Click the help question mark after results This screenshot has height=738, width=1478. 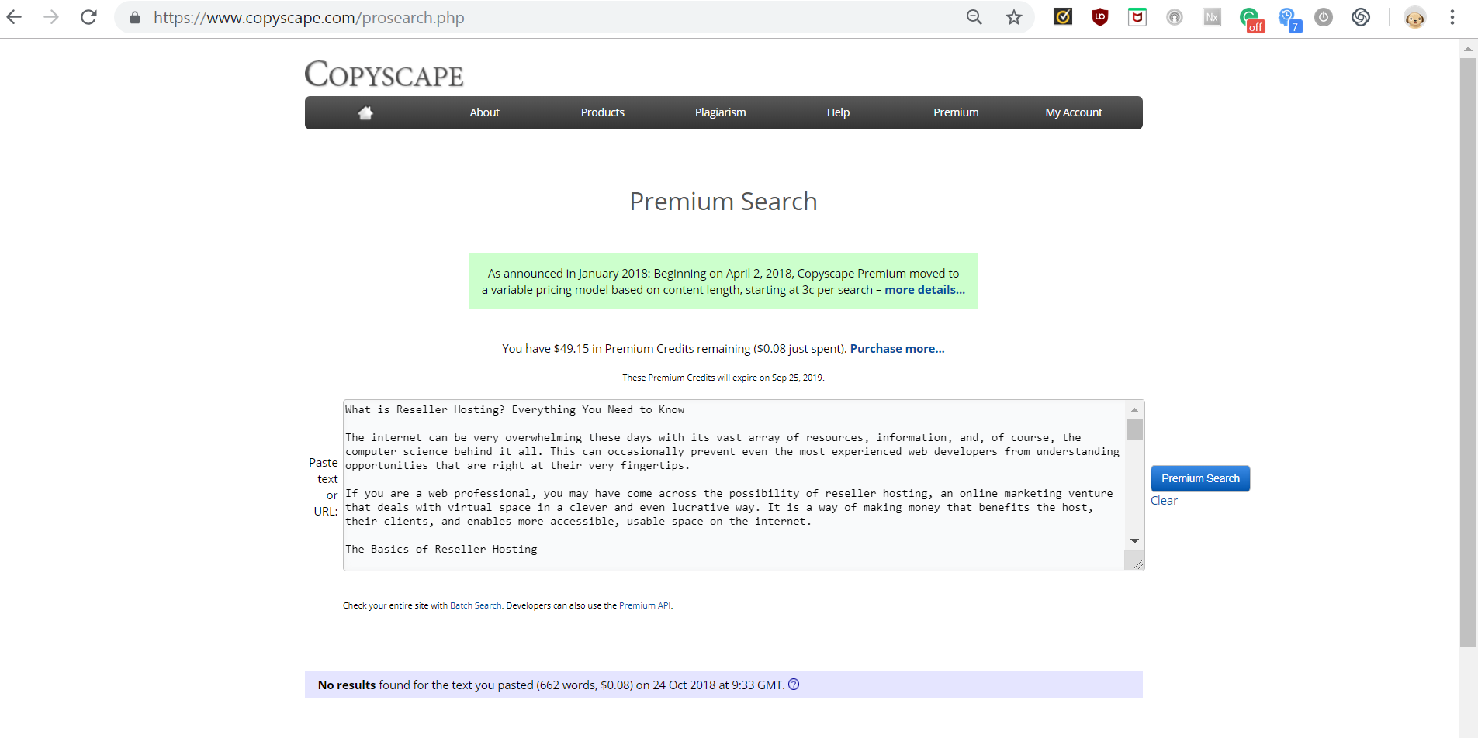click(794, 685)
